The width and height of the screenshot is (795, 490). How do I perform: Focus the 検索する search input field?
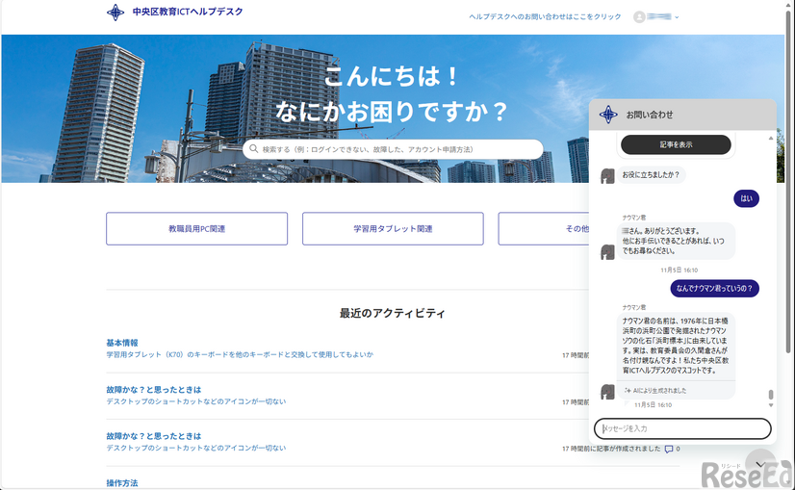(393, 149)
